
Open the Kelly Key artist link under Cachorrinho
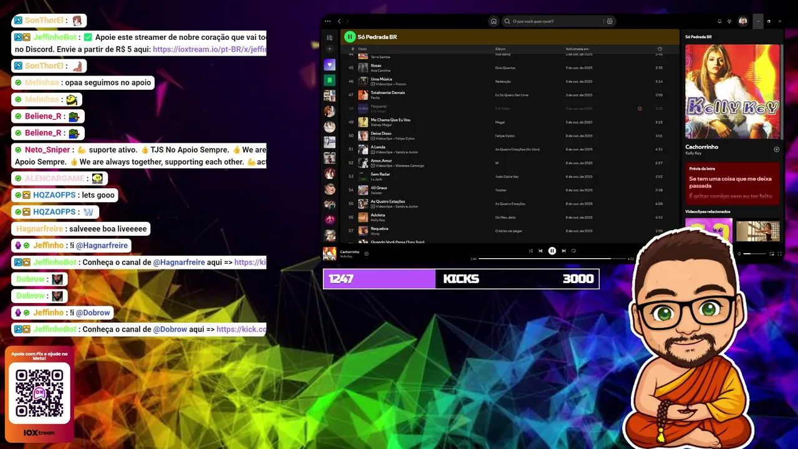point(693,153)
